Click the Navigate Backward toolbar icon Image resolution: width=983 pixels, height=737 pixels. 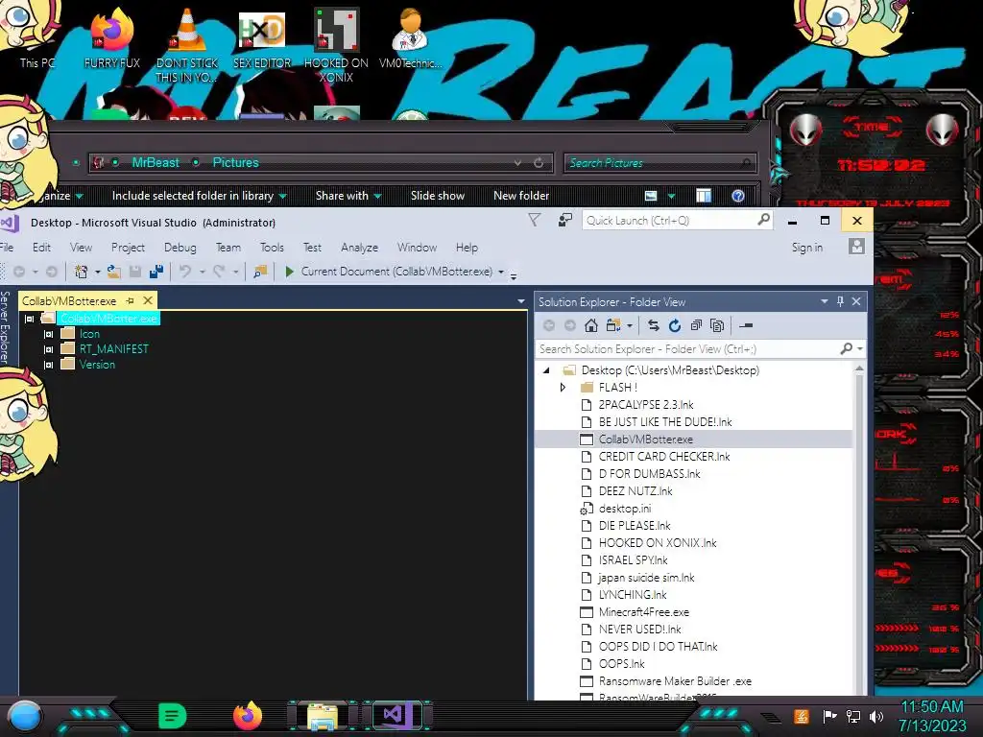19,272
